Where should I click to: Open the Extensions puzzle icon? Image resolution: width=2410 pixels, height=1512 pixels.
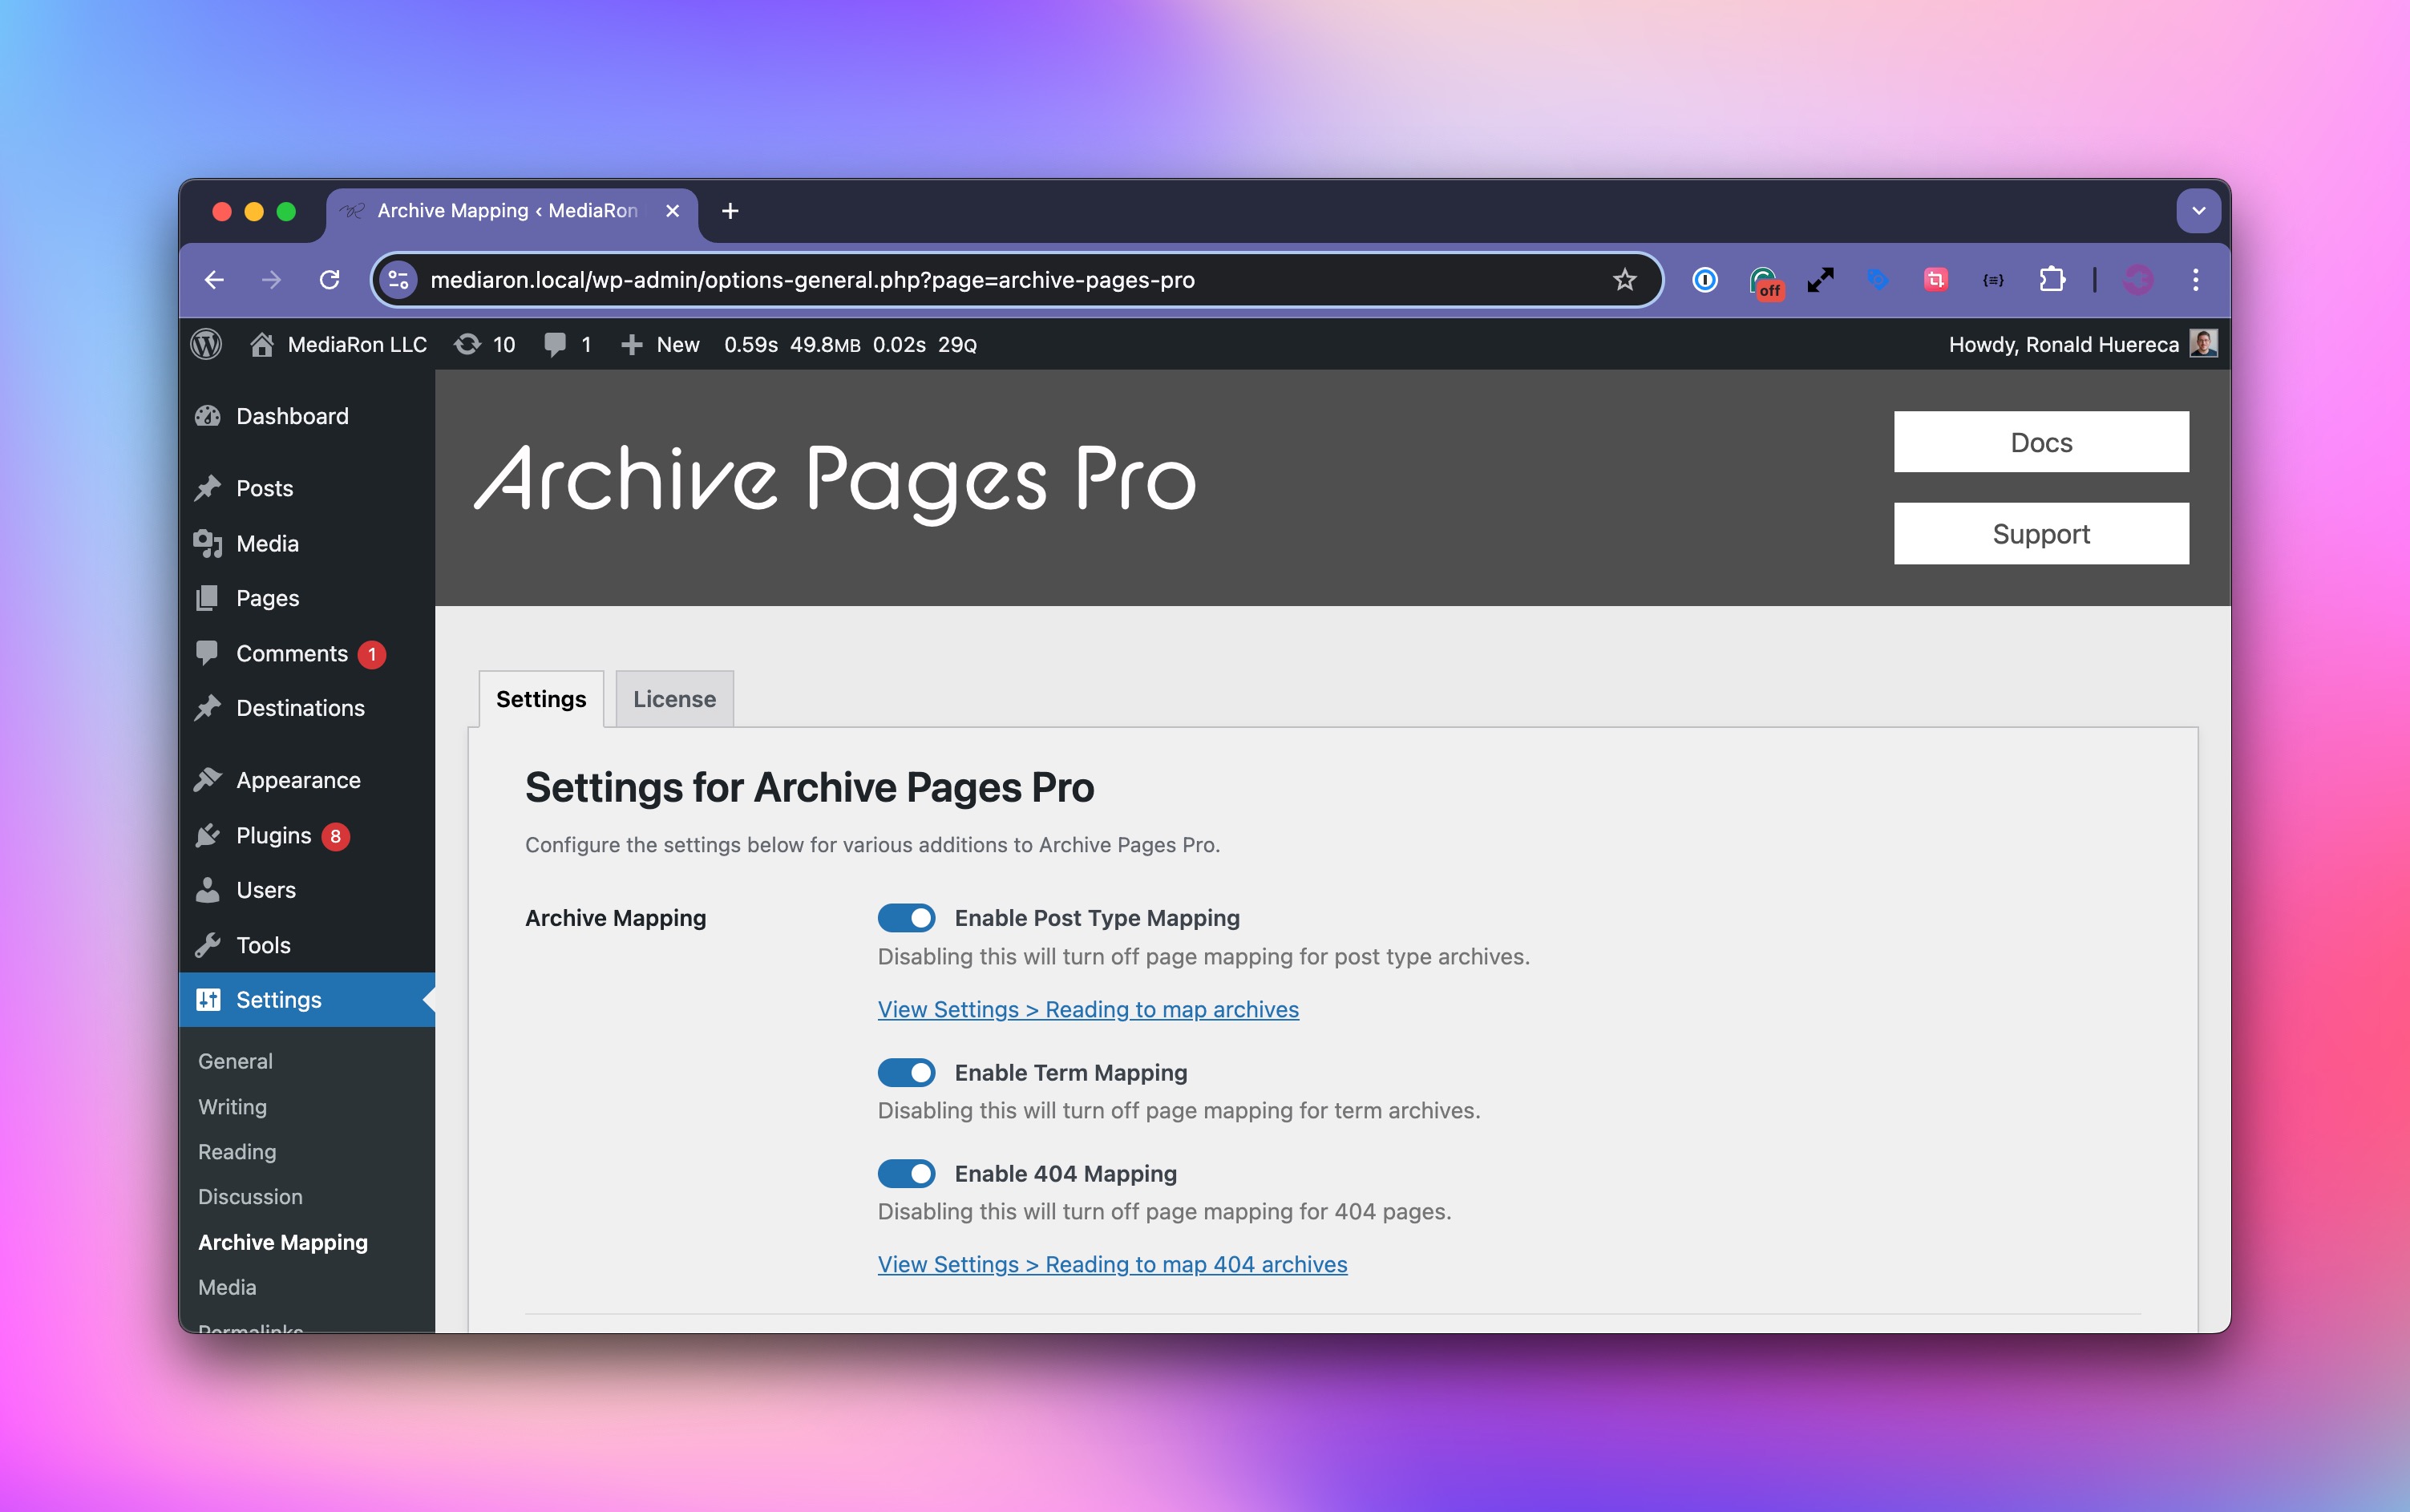(x=2051, y=280)
